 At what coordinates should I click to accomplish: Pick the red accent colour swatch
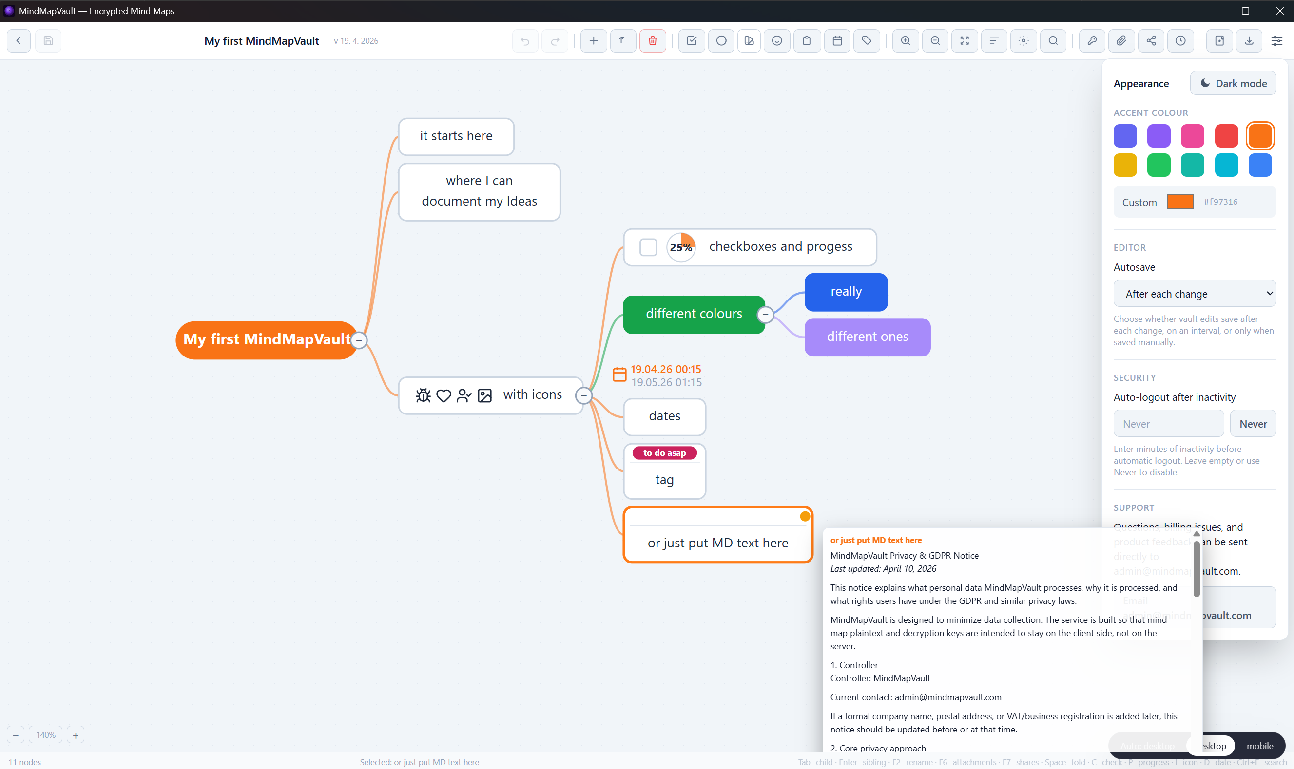point(1226,136)
